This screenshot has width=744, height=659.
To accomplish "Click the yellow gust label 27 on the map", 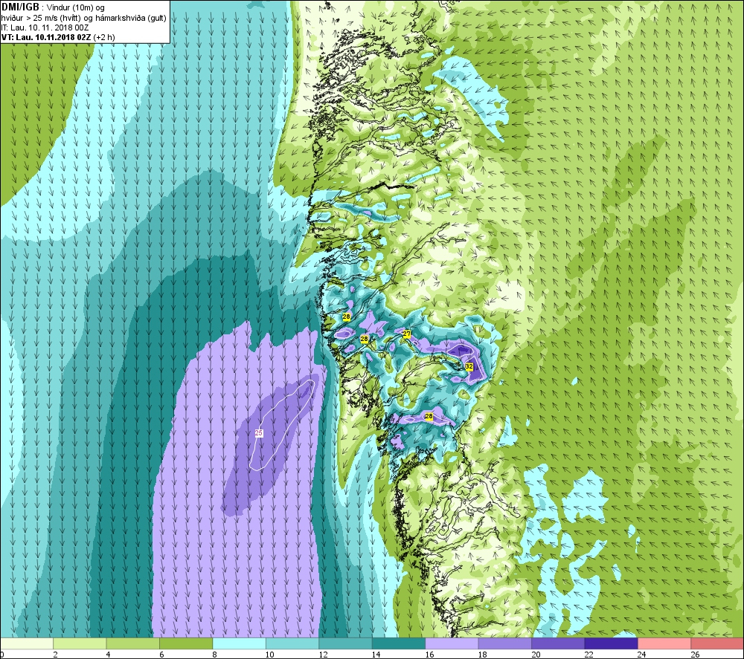I will (x=407, y=334).
